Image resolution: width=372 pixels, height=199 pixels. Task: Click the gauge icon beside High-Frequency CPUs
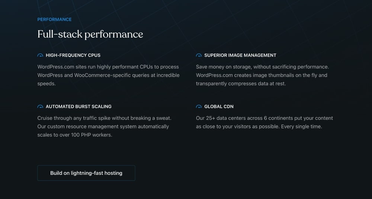pos(40,55)
